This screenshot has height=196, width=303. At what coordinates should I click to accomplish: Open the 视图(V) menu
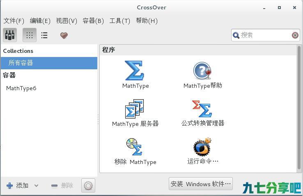[67, 21]
